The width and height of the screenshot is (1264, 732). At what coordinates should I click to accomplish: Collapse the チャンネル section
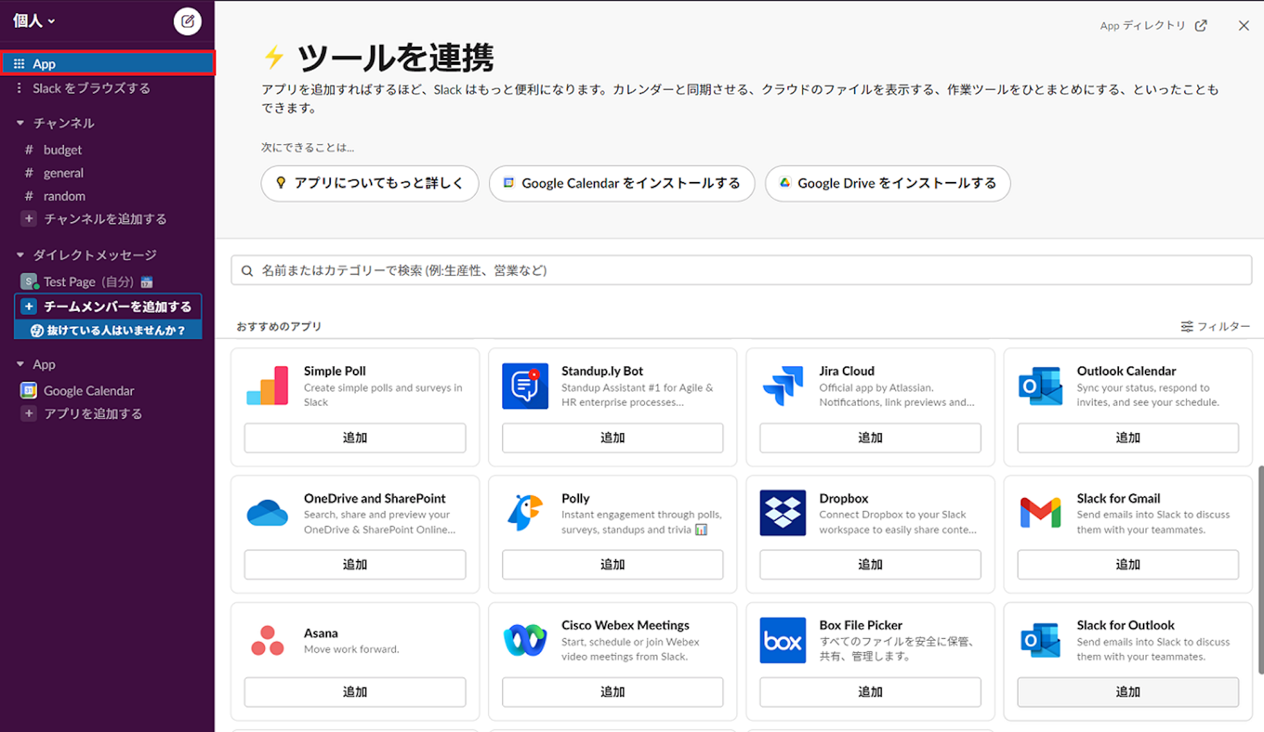pyautogui.click(x=20, y=123)
